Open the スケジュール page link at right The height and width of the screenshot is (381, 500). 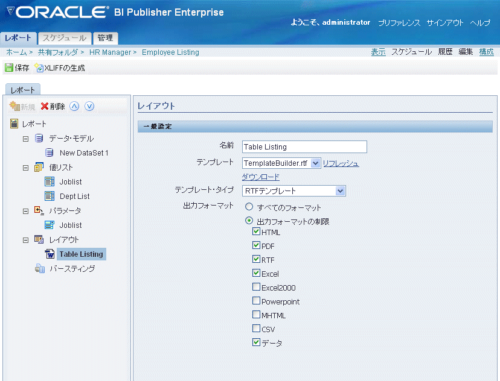[412, 52]
